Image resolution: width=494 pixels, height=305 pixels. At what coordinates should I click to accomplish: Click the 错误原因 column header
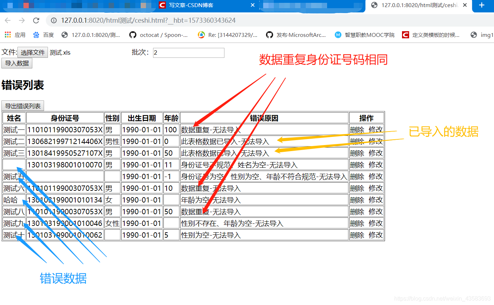click(x=264, y=118)
